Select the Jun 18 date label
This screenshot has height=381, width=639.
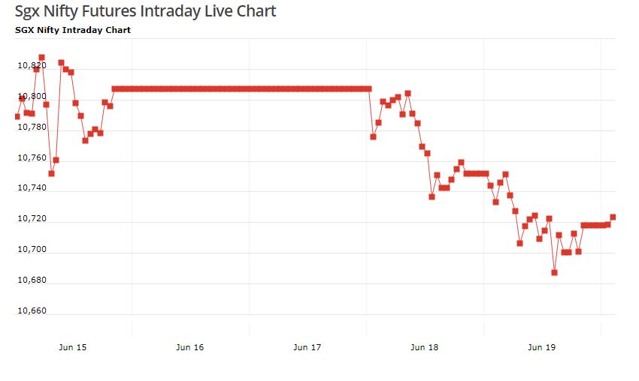(424, 347)
